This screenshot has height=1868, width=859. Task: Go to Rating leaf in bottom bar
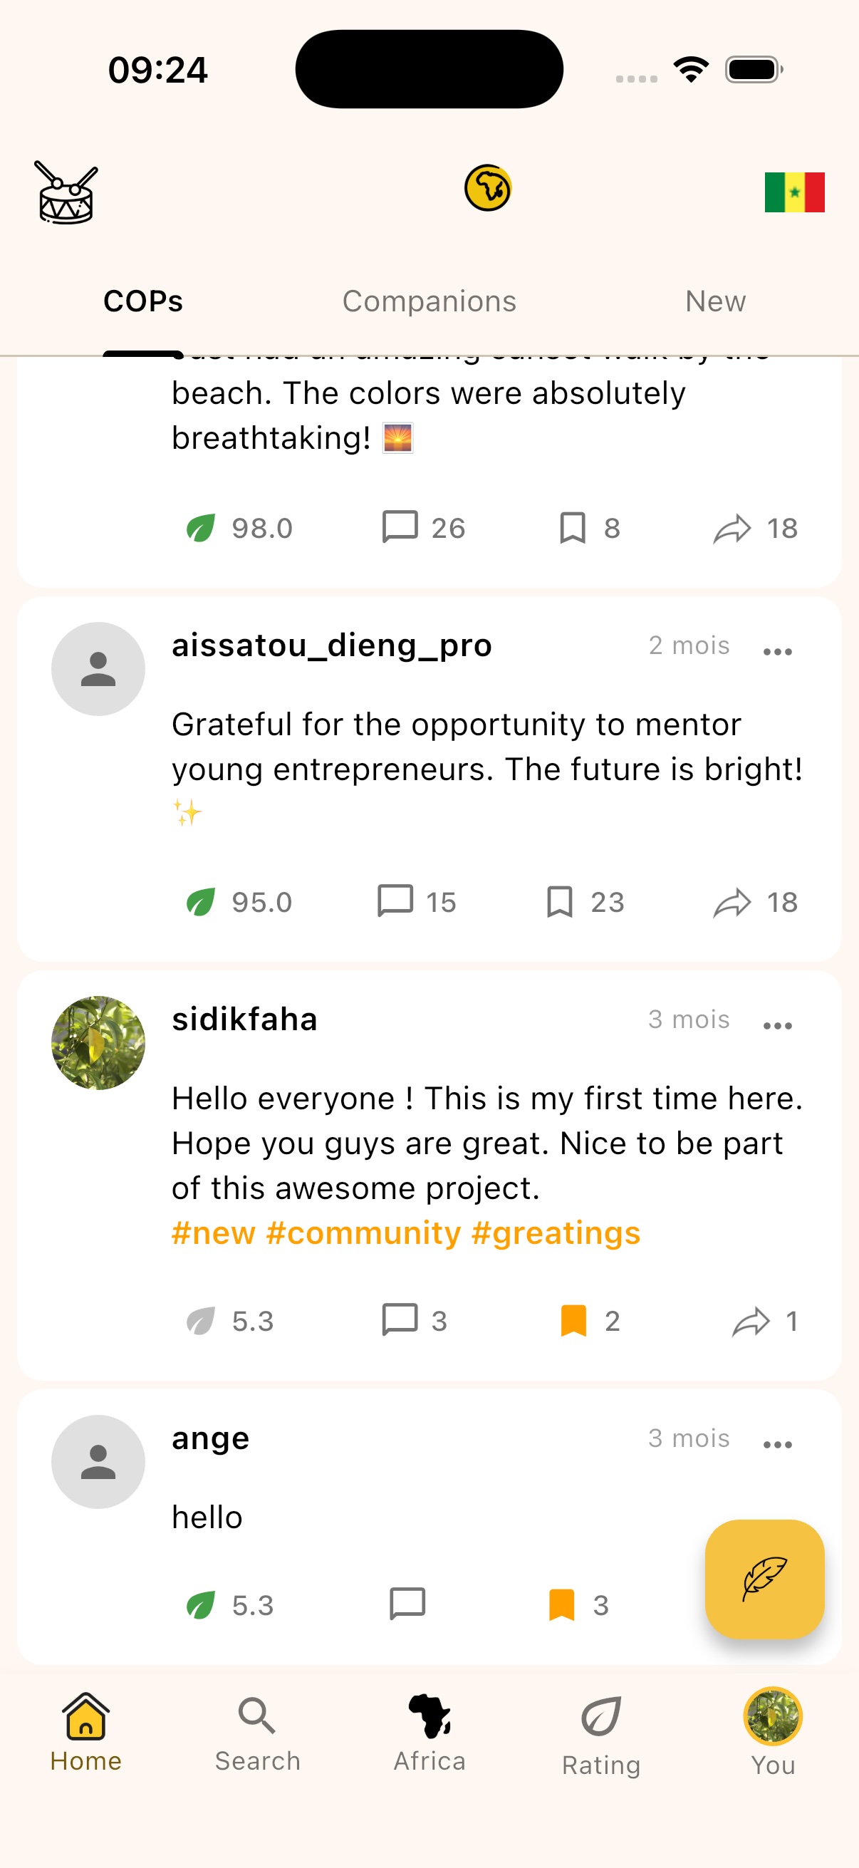[601, 1733]
